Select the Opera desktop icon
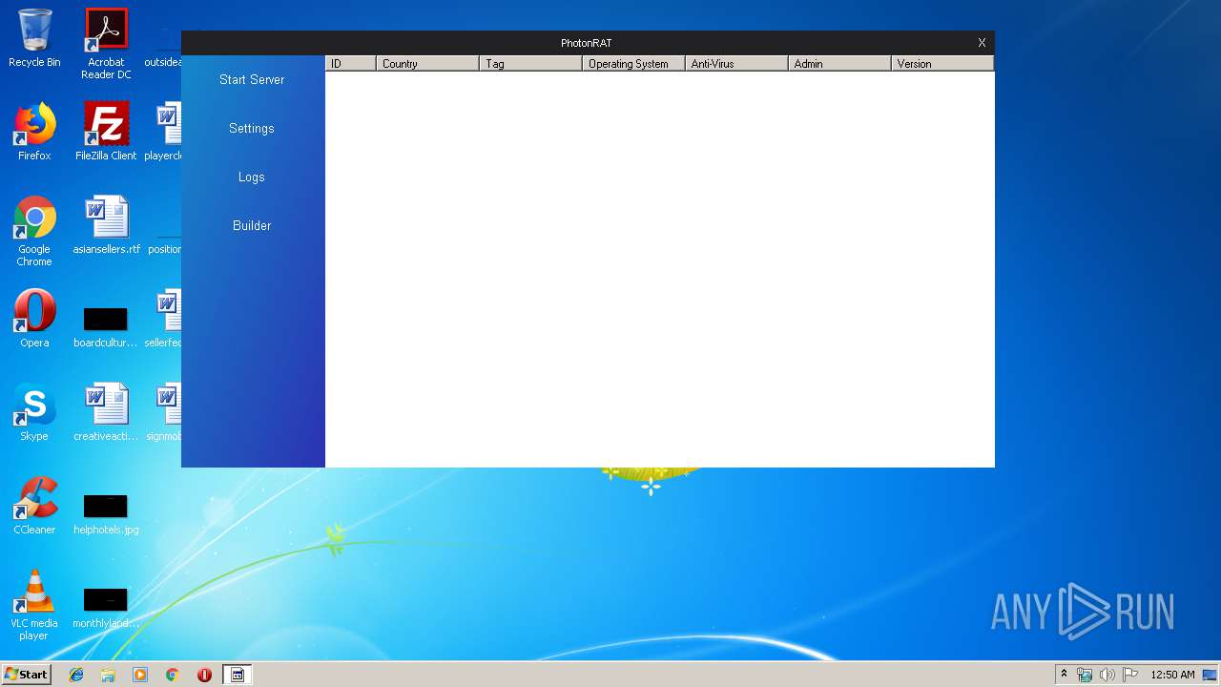1221x687 pixels. tap(34, 319)
